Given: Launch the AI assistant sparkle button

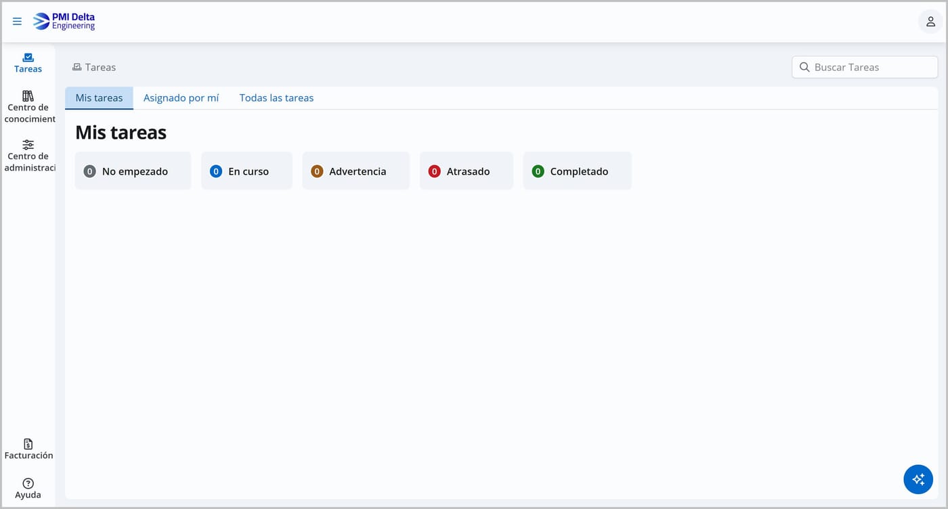Looking at the screenshot, I should pos(918,479).
